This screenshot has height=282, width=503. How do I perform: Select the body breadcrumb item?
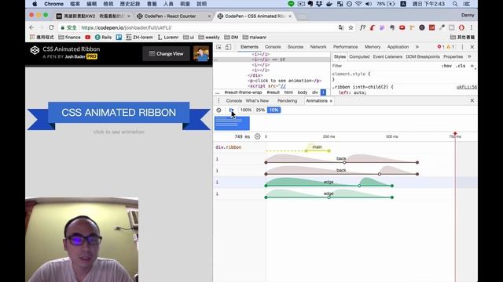pos(302,92)
